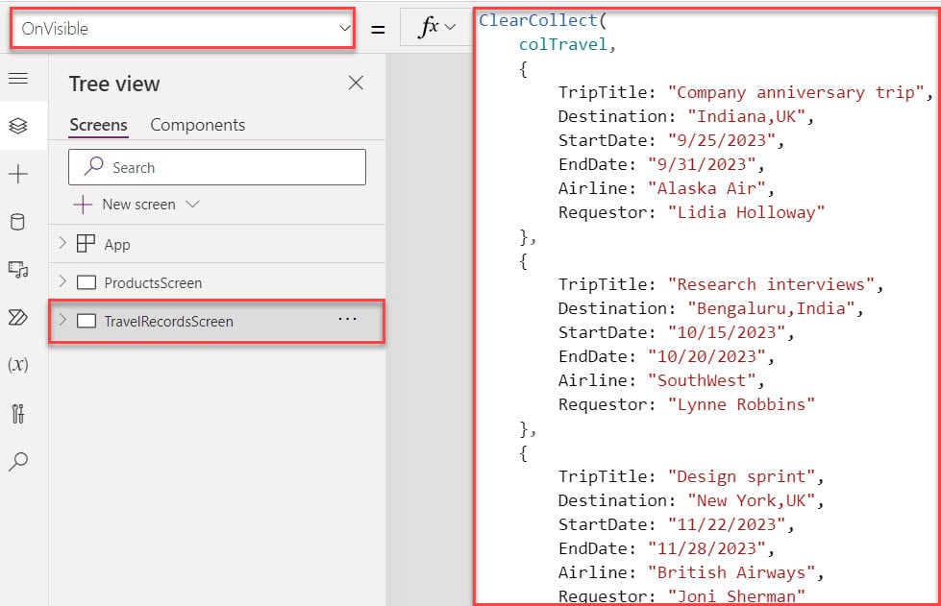The image size is (941, 606).
Task: Switch to the Components tab
Action: pyautogui.click(x=197, y=125)
